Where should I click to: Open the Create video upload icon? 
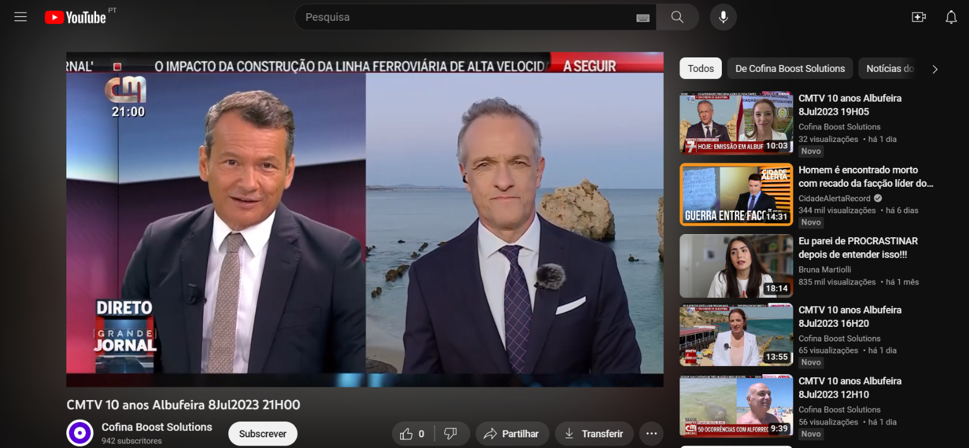(919, 16)
